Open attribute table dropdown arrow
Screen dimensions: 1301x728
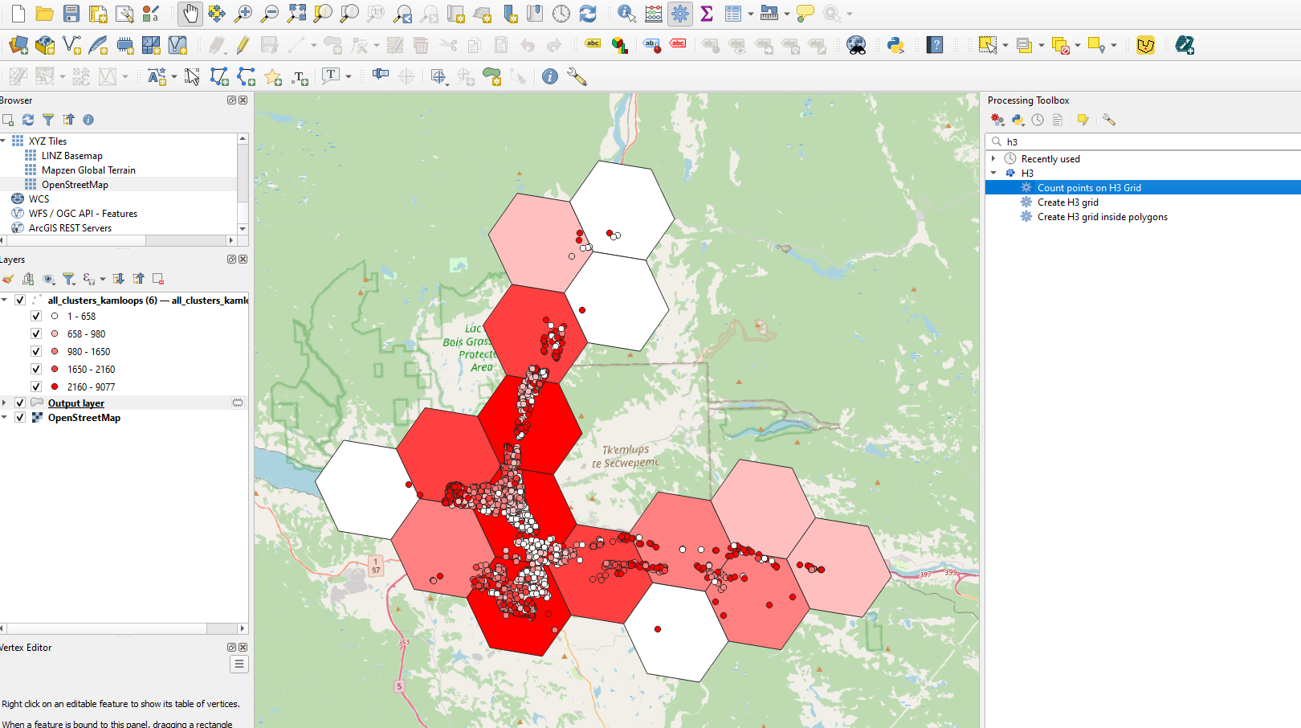pos(750,14)
